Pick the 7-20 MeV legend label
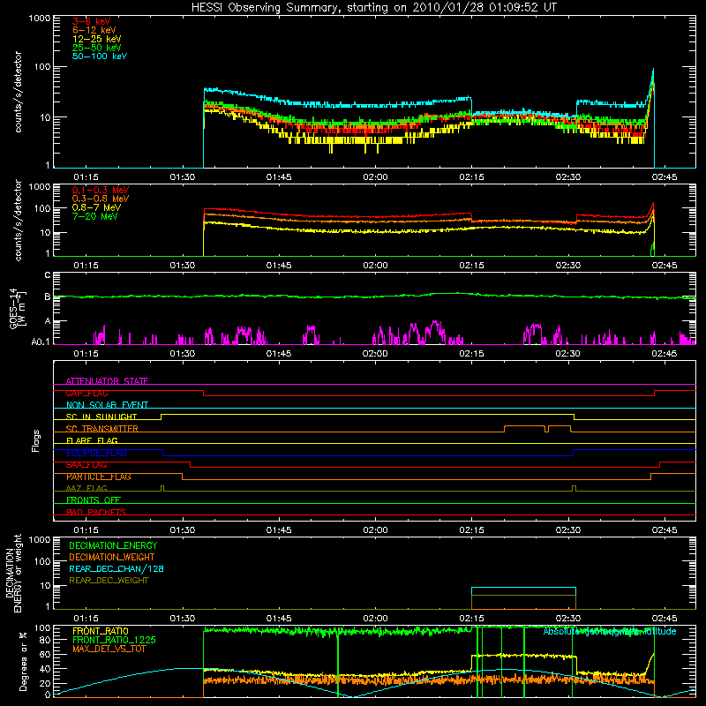This screenshot has width=706, height=706. tap(95, 216)
